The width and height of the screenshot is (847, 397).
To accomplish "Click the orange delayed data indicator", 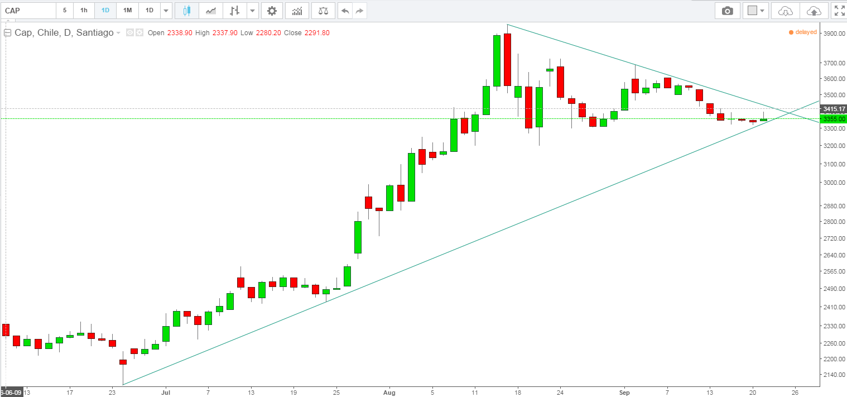I will [x=803, y=32].
